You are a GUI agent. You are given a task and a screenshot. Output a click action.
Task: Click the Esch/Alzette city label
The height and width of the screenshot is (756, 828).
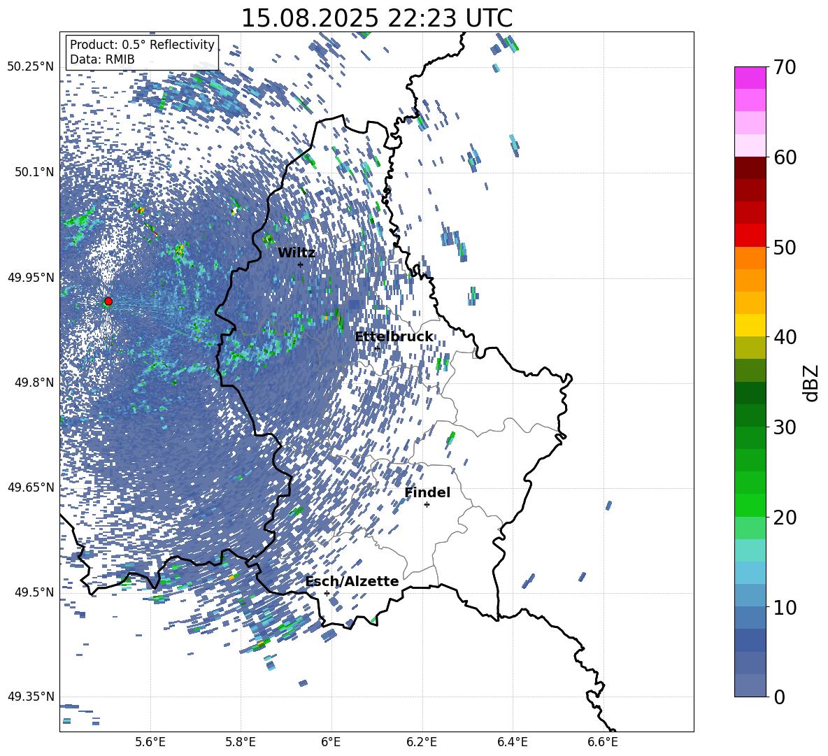pyautogui.click(x=352, y=581)
